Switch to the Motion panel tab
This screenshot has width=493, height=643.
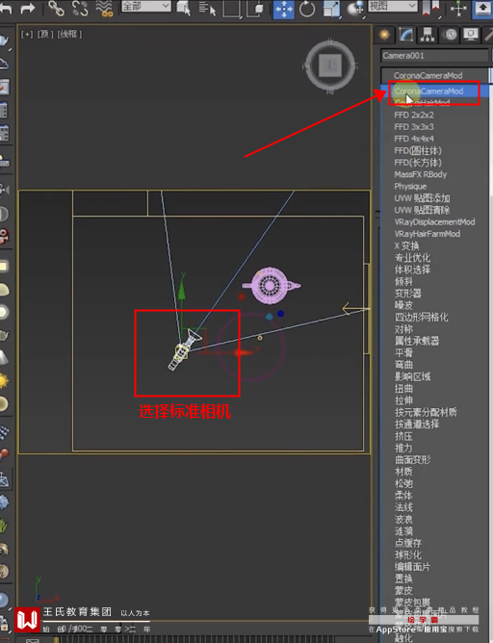click(450, 35)
